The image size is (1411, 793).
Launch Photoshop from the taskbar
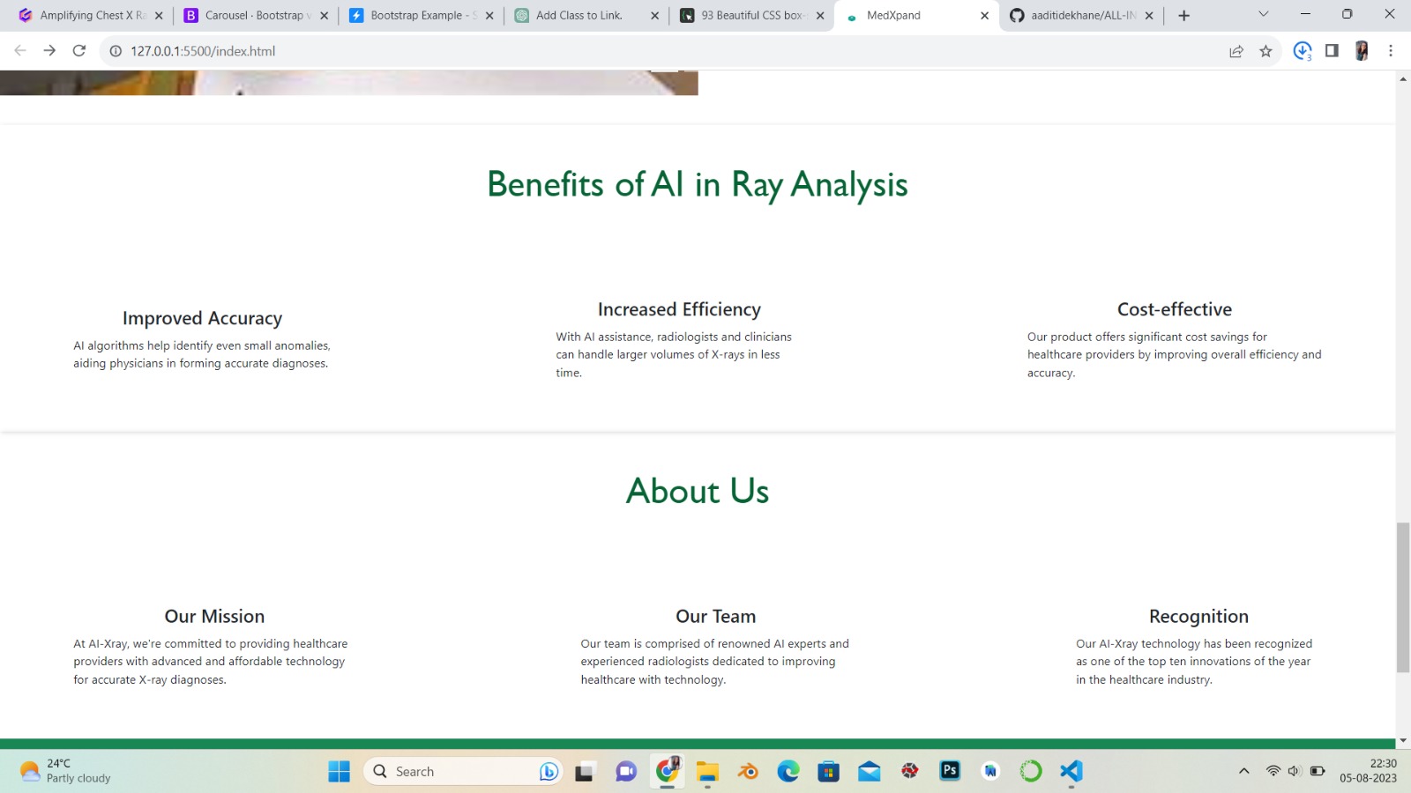pos(950,771)
